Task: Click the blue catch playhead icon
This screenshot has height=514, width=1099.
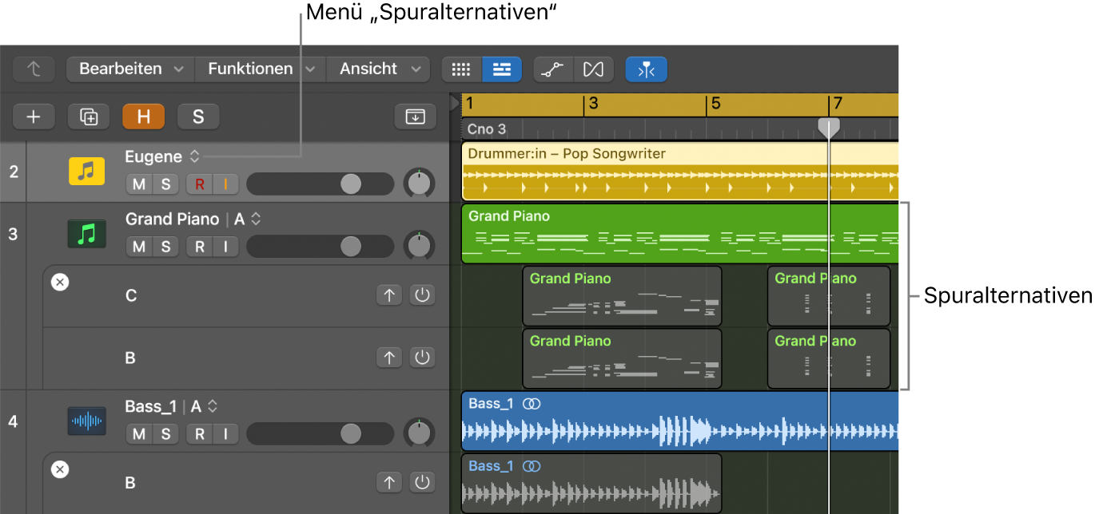Action: [x=647, y=69]
